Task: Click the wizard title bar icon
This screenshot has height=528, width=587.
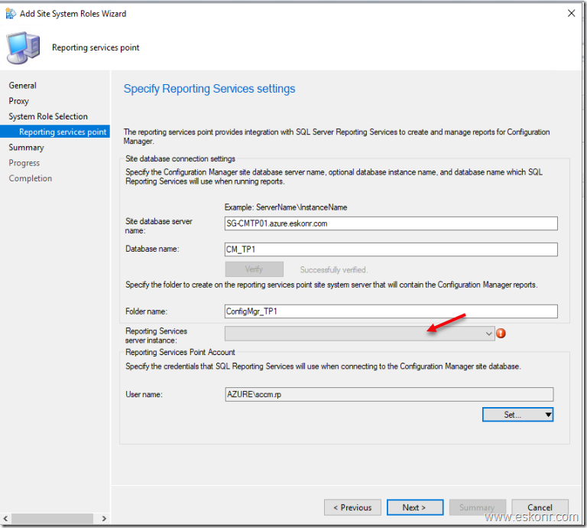Action: pos(11,14)
